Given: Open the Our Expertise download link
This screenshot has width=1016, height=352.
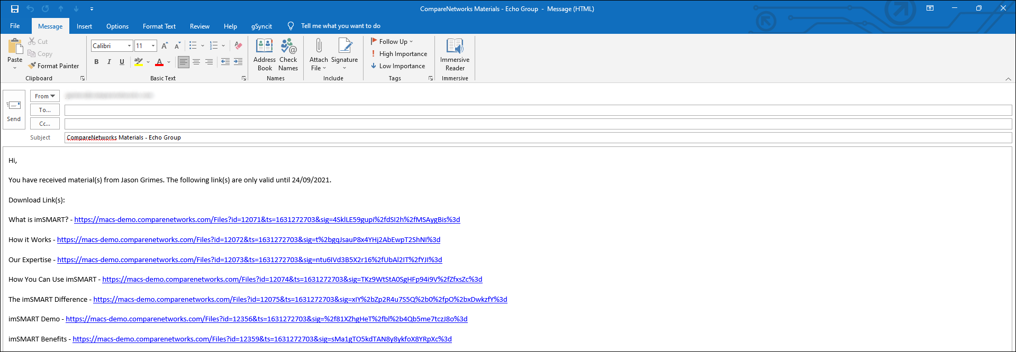Looking at the screenshot, I should pos(250,260).
